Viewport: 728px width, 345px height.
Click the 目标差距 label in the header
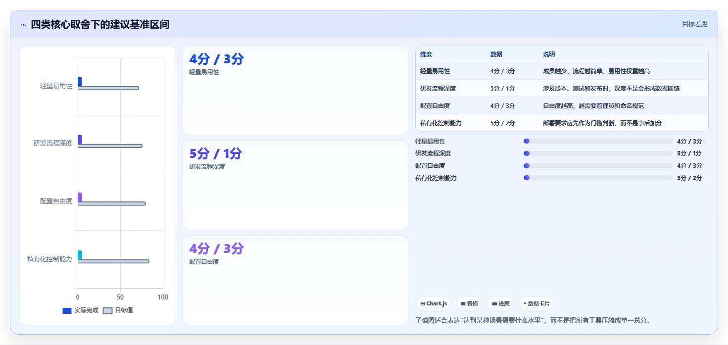point(695,24)
